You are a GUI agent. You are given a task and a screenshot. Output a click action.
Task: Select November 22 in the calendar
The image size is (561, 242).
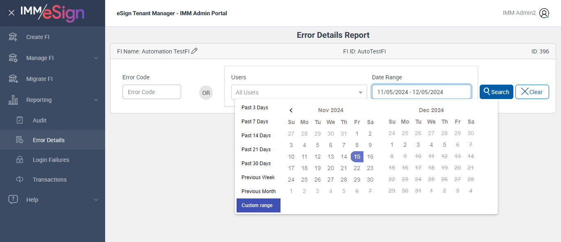tap(357, 168)
